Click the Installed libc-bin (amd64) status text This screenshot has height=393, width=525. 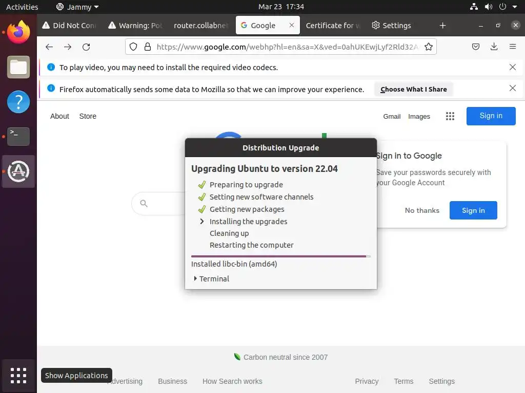(234, 264)
